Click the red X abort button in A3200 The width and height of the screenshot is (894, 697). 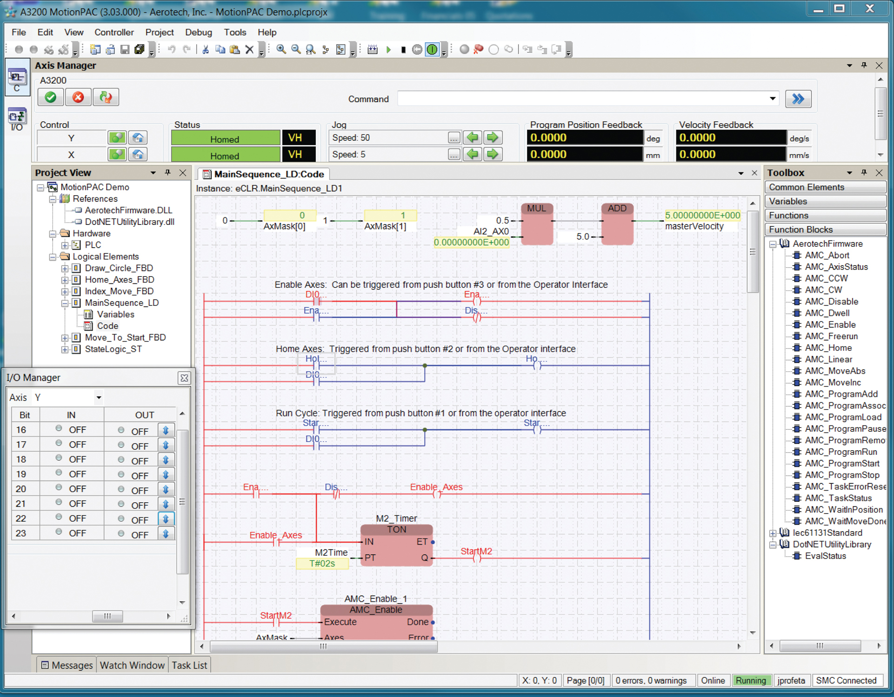[x=78, y=98]
